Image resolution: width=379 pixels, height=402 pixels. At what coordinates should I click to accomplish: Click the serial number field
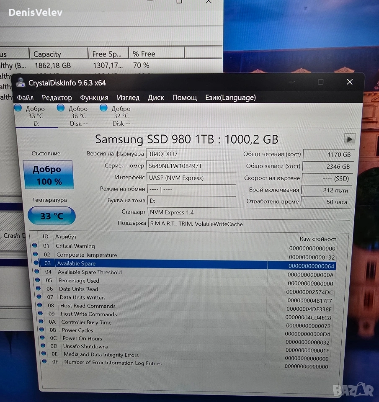tap(191, 166)
